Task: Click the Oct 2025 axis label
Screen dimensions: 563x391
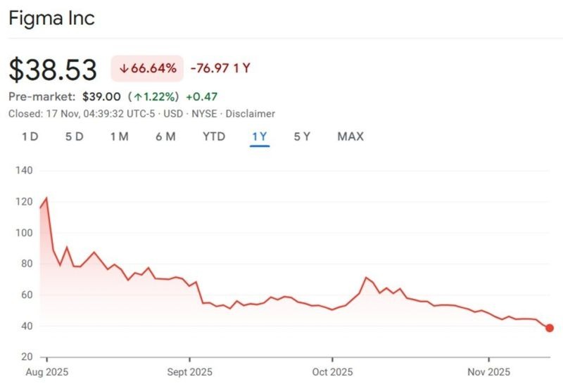Action: 332,371
